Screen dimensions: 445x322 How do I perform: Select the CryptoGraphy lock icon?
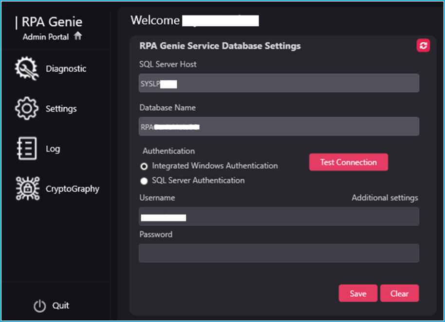click(28, 188)
